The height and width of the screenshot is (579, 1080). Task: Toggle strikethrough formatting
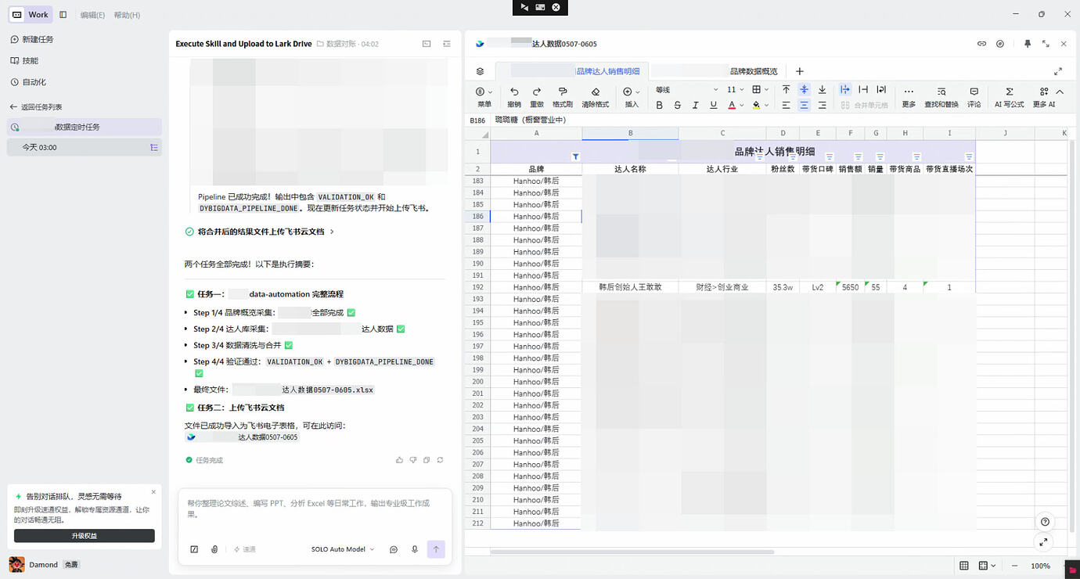677,105
